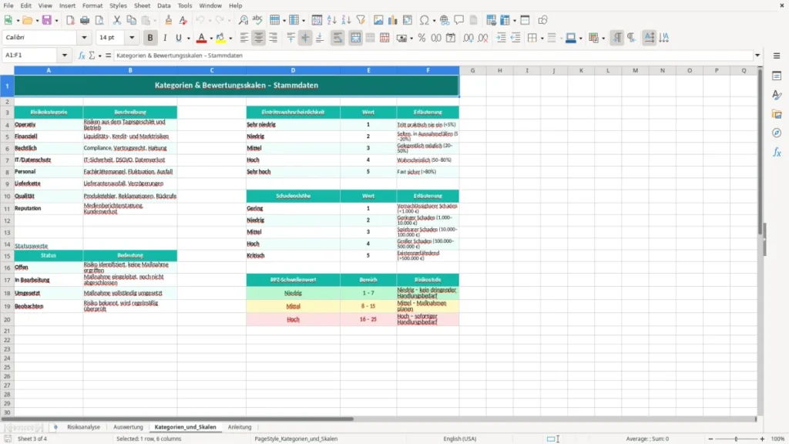Adjust the zoom slider in status bar
Viewport: 789px width, 444px height.
point(736,439)
